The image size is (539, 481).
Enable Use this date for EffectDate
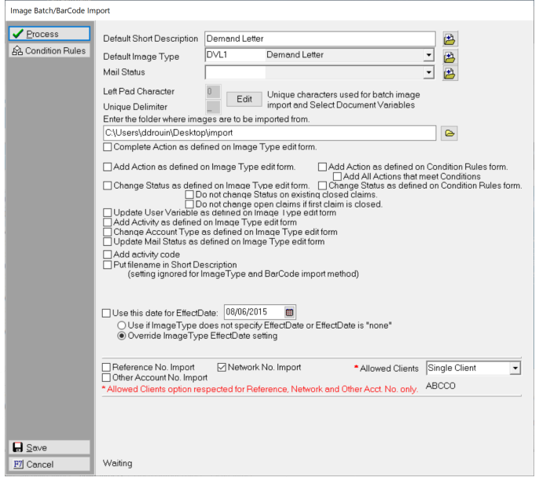(x=108, y=313)
